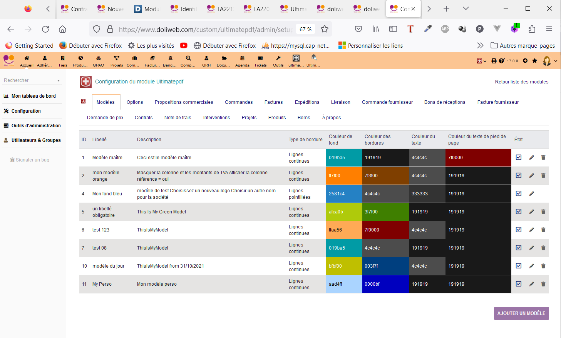Edit the Modèle maître row with pencil icon

pyautogui.click(x=531, y=158)
